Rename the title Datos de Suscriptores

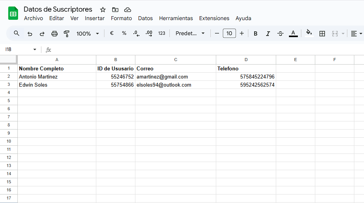(x=58, y=9)
